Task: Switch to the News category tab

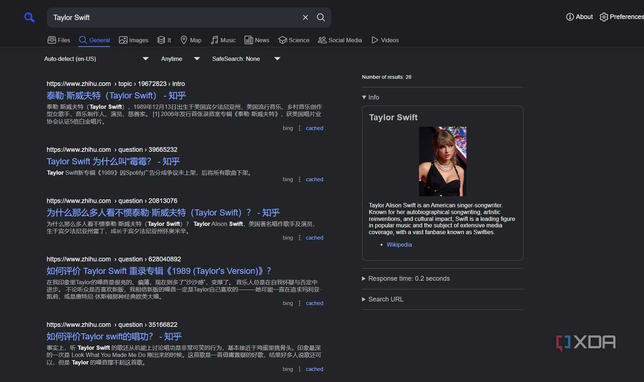Action: (x=257, y=40)
